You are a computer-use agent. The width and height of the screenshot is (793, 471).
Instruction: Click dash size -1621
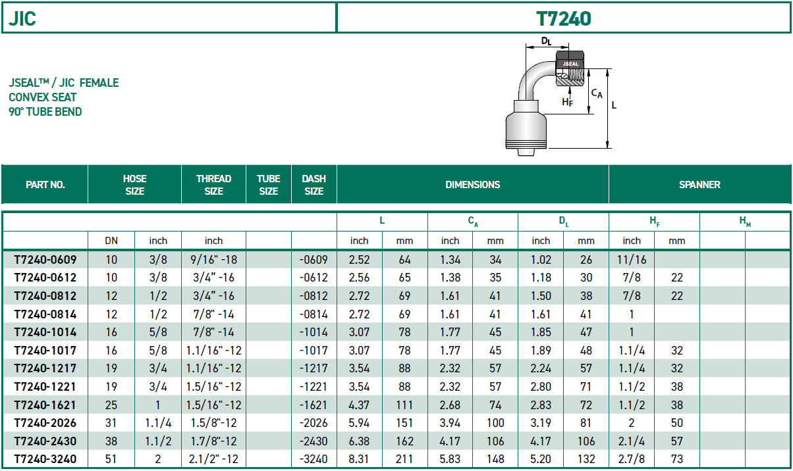coord(314,405)
